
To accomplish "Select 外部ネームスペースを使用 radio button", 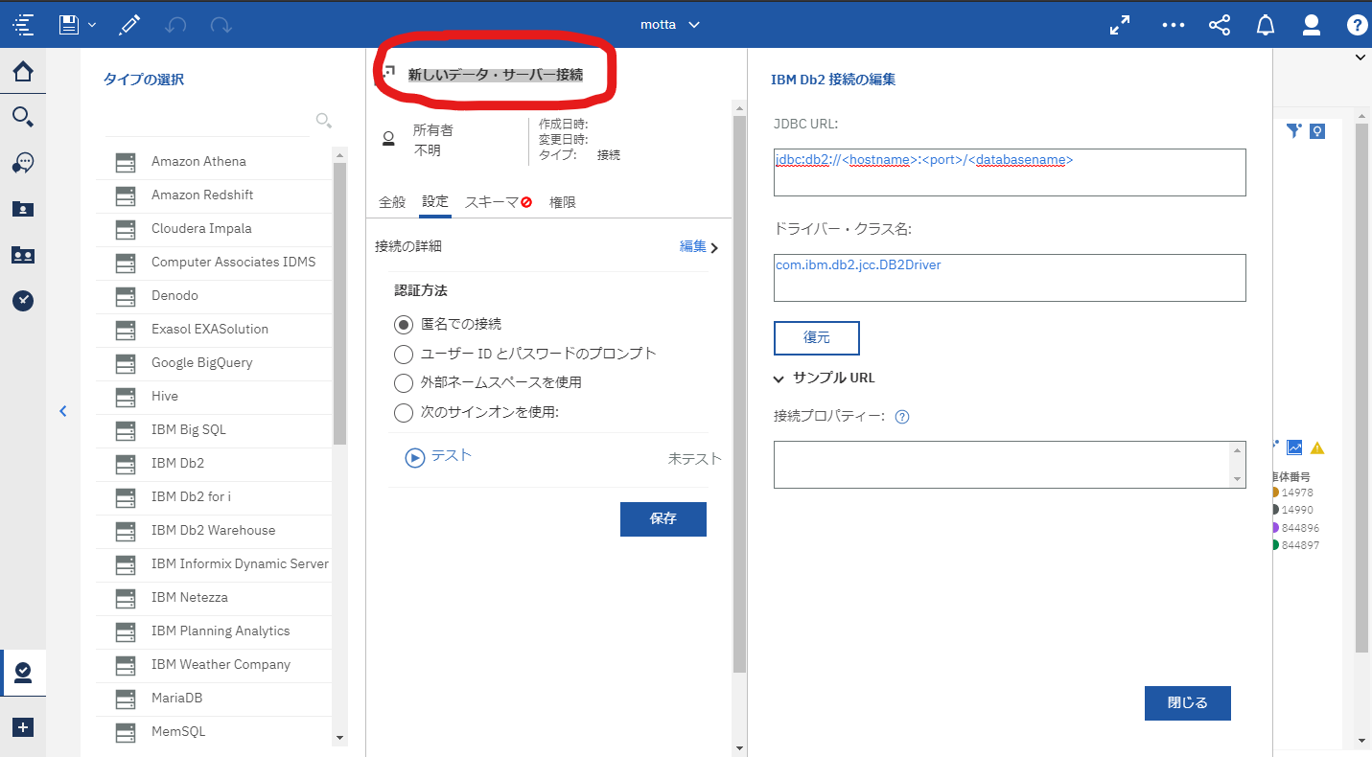I will coord(404,382).
